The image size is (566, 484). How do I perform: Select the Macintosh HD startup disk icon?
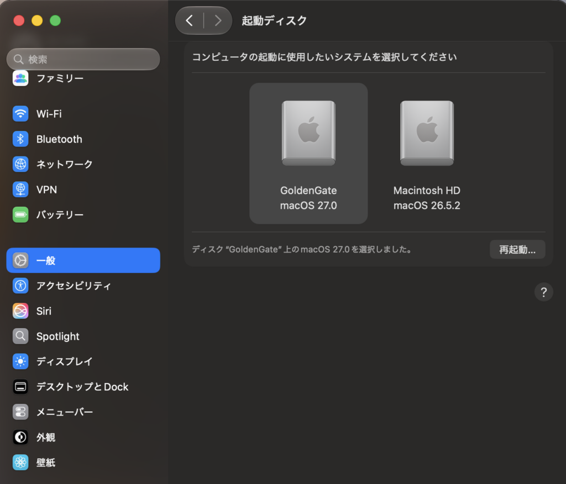point(427,133)
